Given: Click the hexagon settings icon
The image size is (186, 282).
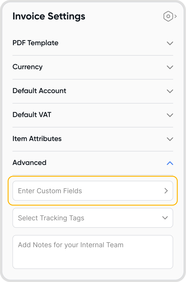Looking at the screenshot, I should coord(168,16).
